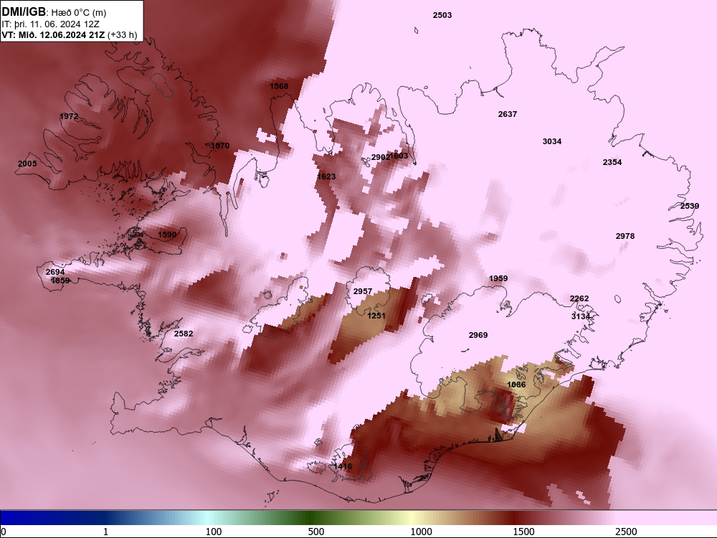Click the map value 3034

[552, 141]
